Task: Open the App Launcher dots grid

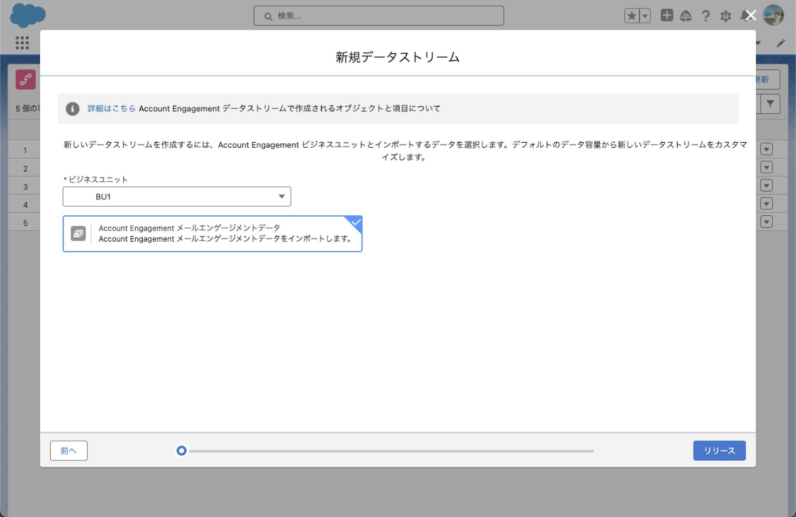Action: [x=22, y=43]
